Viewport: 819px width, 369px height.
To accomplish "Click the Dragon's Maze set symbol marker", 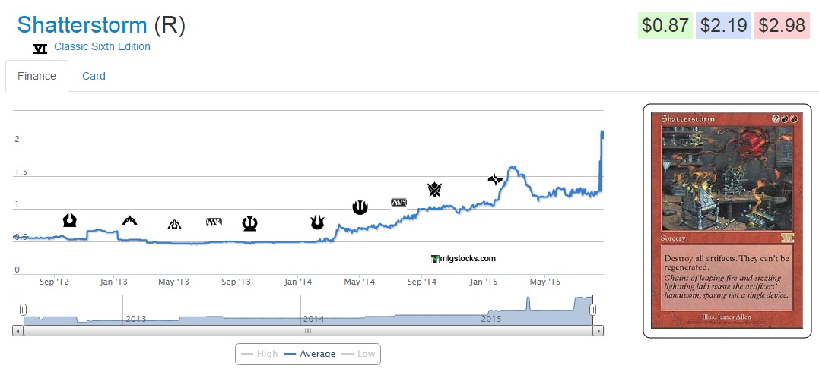I will coord(174,224).
